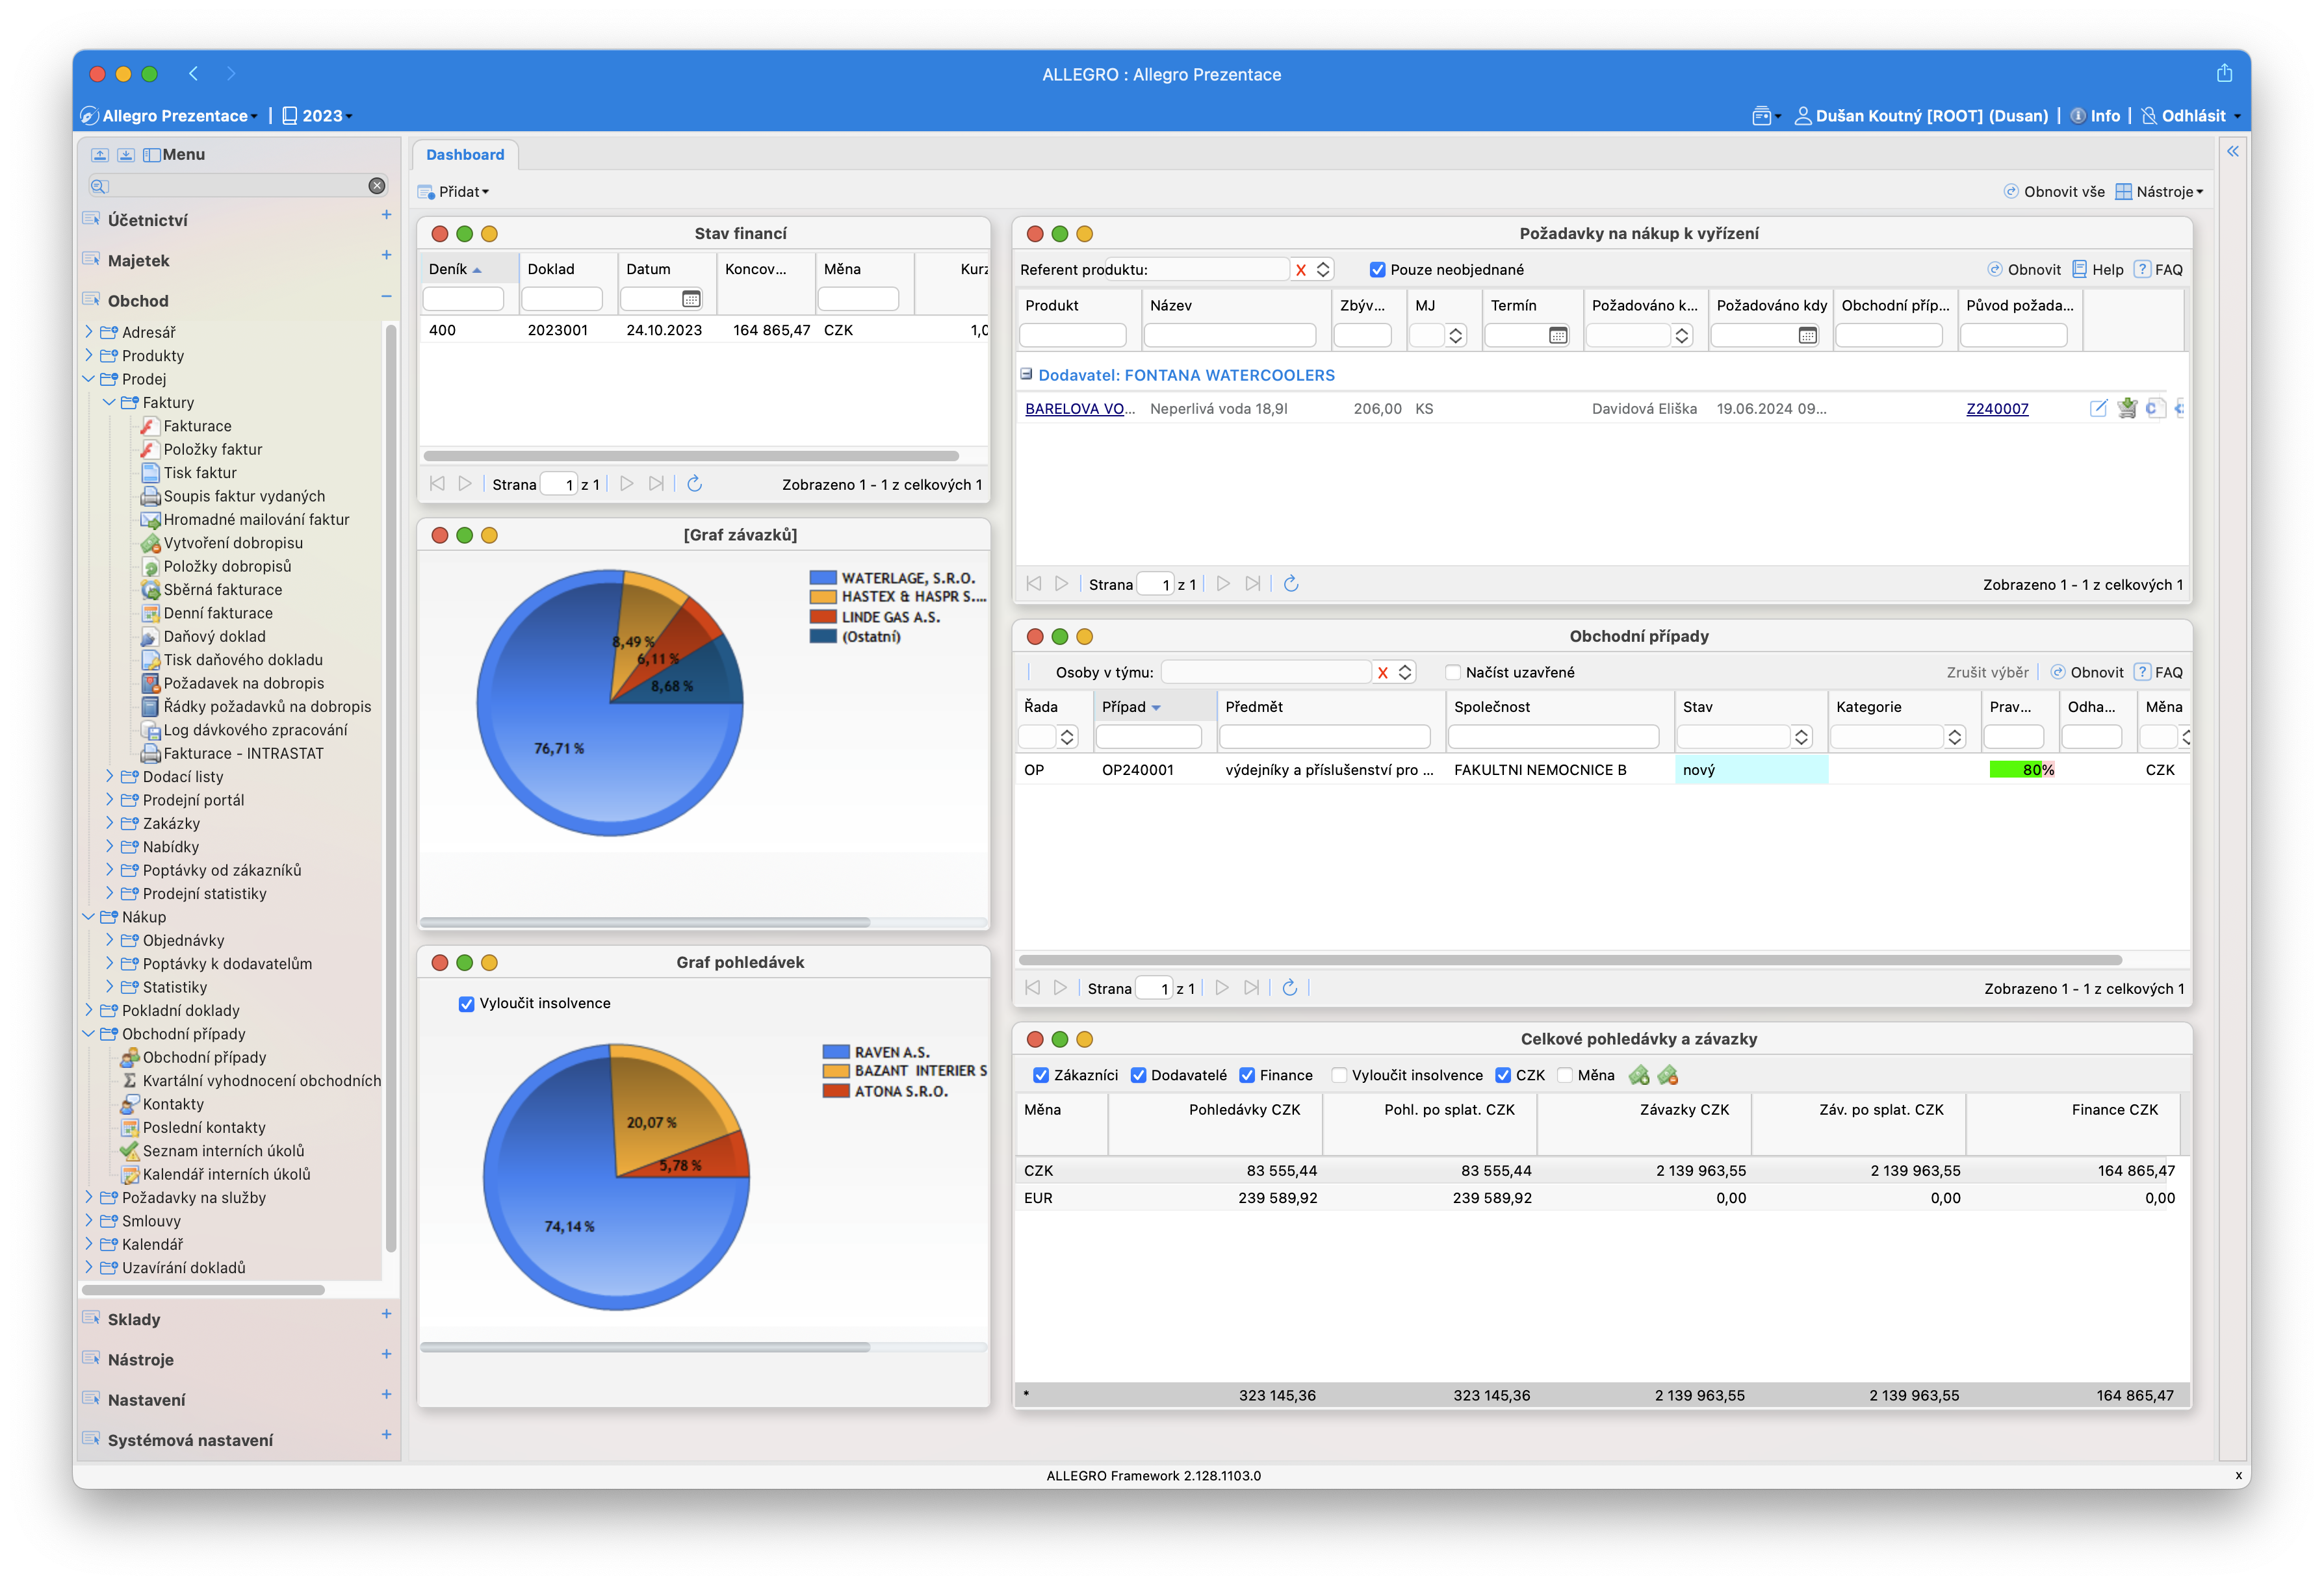Clear the menu search field with X
Image resolution: width=2324 pixels, height=1585 pixels.
pos(377,186)
